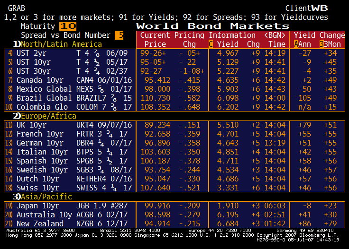Click UK ticker UKT4 09/07/16
The image size is (349, 249).
tap(104, 125)
